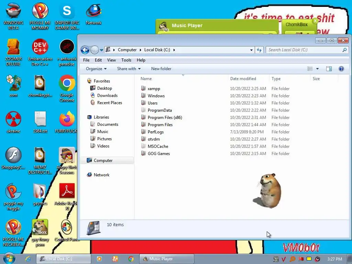352x264 pixels.
Task: Click the refresh address bar icon
Action: point(259,50)
